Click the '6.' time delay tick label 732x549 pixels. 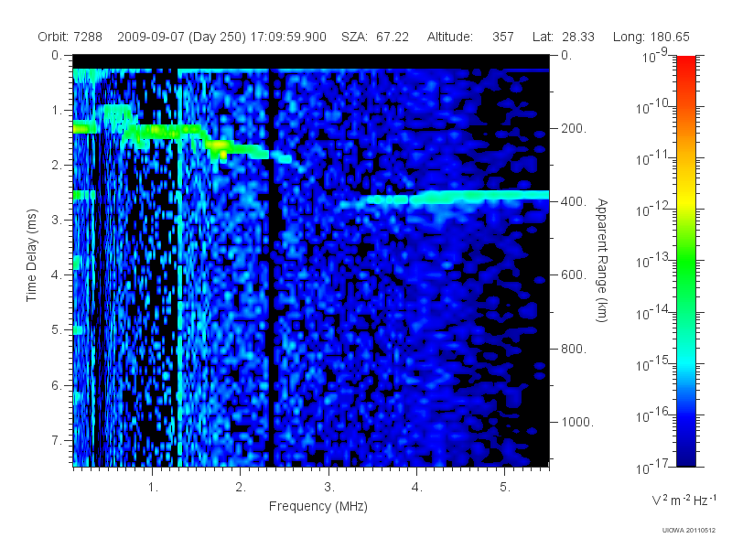pos(57,385)
